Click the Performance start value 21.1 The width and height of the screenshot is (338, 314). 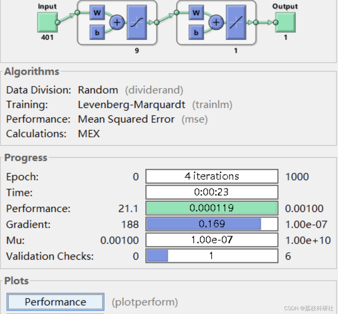(x=128, y=208)
